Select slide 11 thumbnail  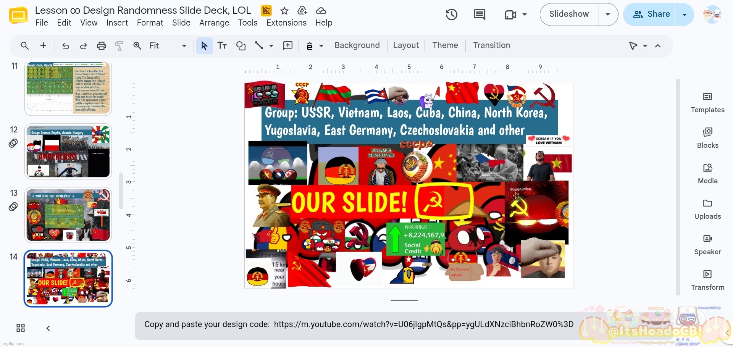[x=68, y=89]
